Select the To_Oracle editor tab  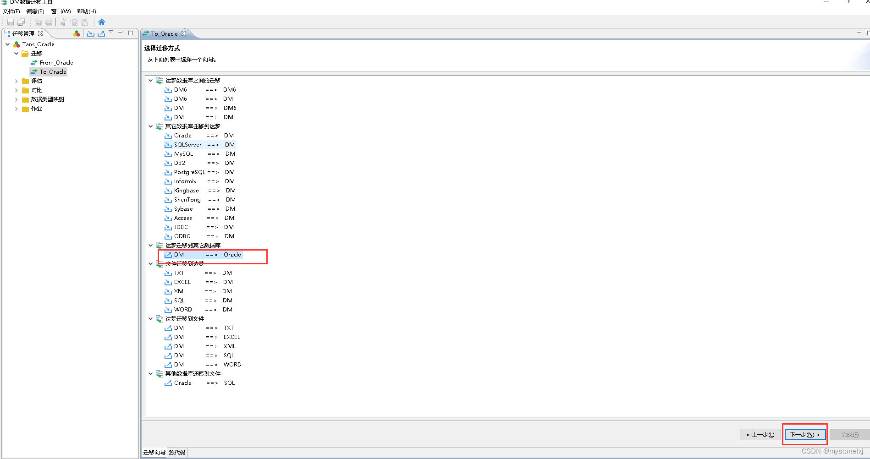pyautogui.click(x=164, y=33)
